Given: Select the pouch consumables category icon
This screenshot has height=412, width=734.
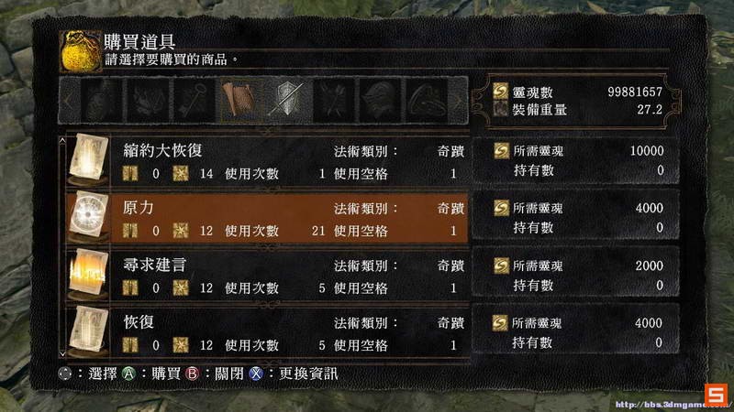Looking at the screenshot, I should (102, 100).
